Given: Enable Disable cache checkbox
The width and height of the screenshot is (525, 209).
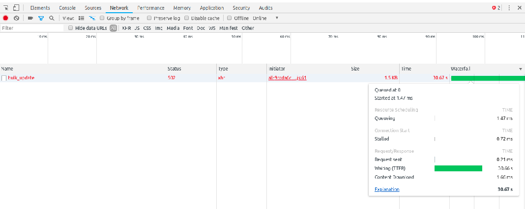Looking at the screenshot, I should (187, 18).
